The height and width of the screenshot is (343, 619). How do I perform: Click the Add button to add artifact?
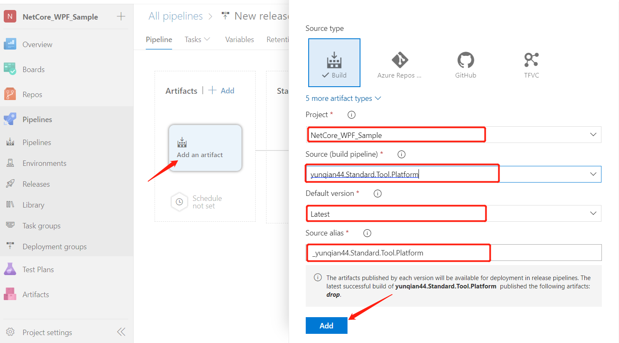pyautogui.click(x=327, y=325)
